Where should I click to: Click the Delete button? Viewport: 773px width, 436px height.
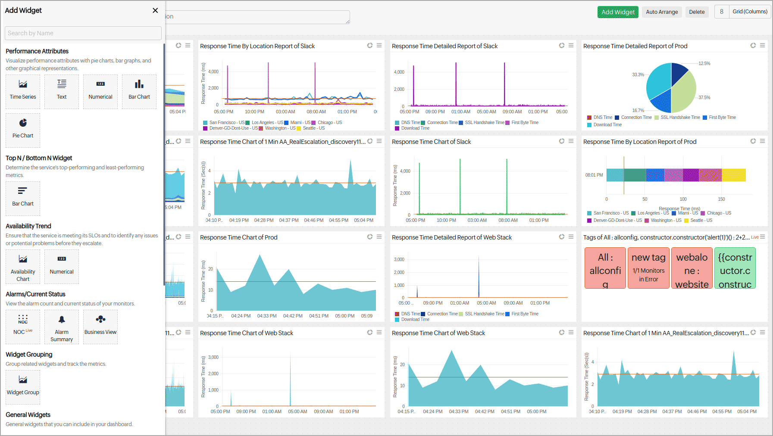697,12
